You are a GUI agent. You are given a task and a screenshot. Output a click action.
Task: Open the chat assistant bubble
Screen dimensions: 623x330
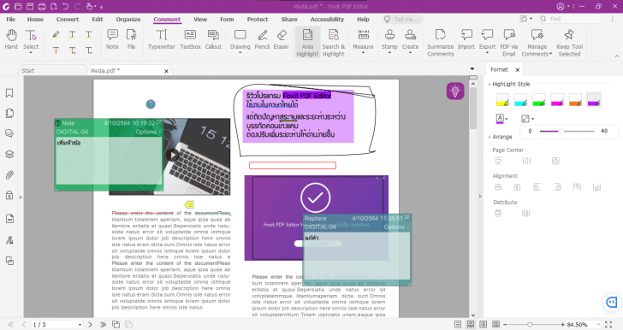612,303
